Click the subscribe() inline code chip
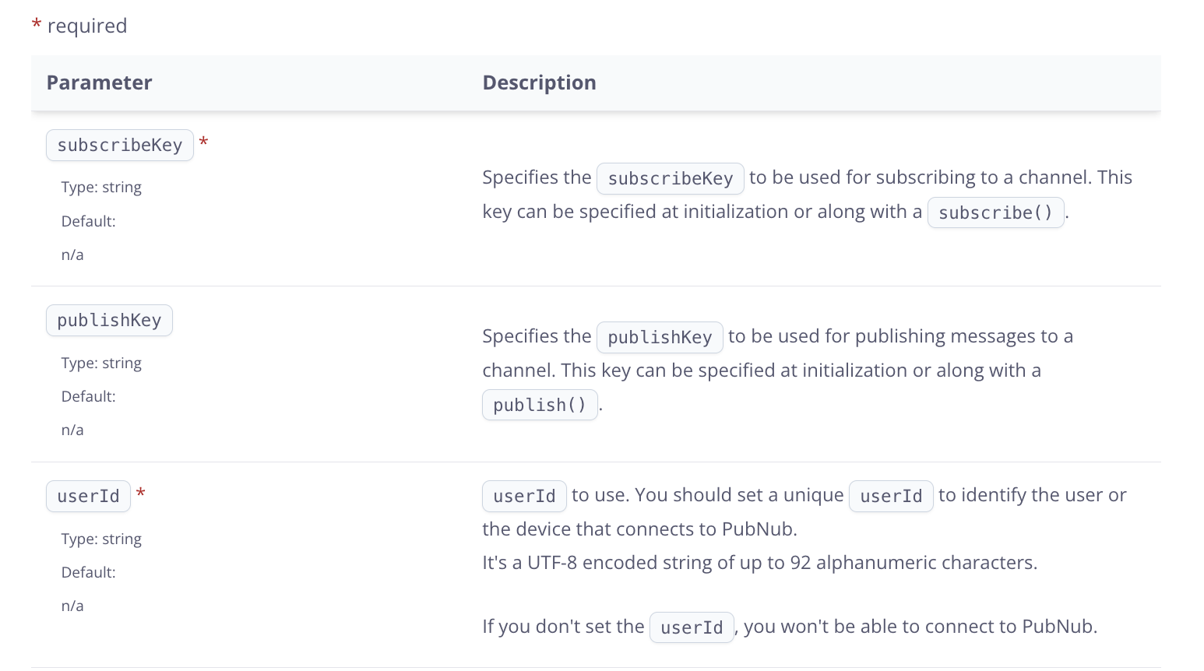Screen dimensions: 1204x671 point(995,213)
